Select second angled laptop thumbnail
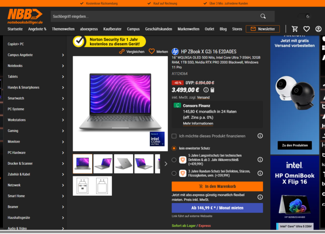Image resolution: width=325 pixels, height=234 pixels. [x=103, y=164]
